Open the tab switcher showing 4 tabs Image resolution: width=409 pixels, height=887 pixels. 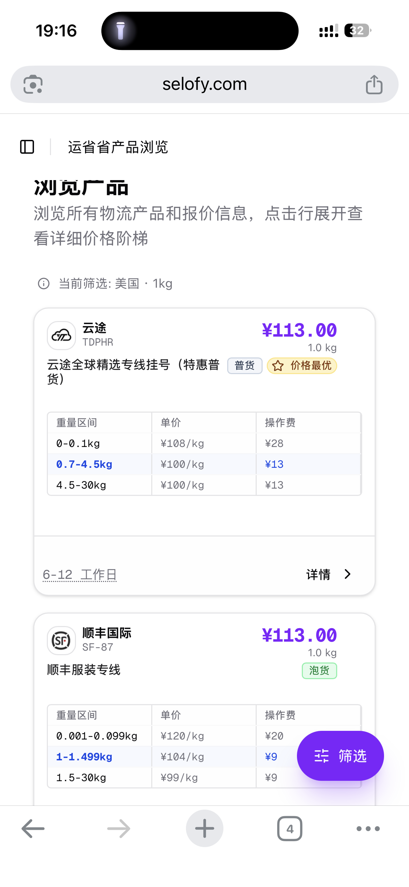tap(290, 828)
